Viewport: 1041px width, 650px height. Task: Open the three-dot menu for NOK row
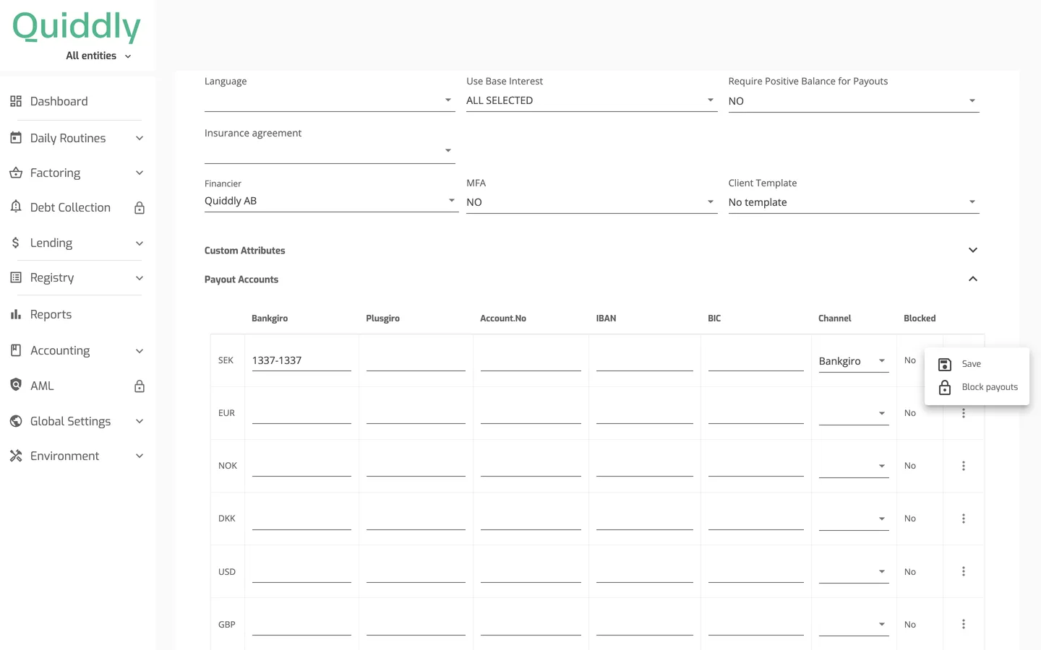pos(964,466)
